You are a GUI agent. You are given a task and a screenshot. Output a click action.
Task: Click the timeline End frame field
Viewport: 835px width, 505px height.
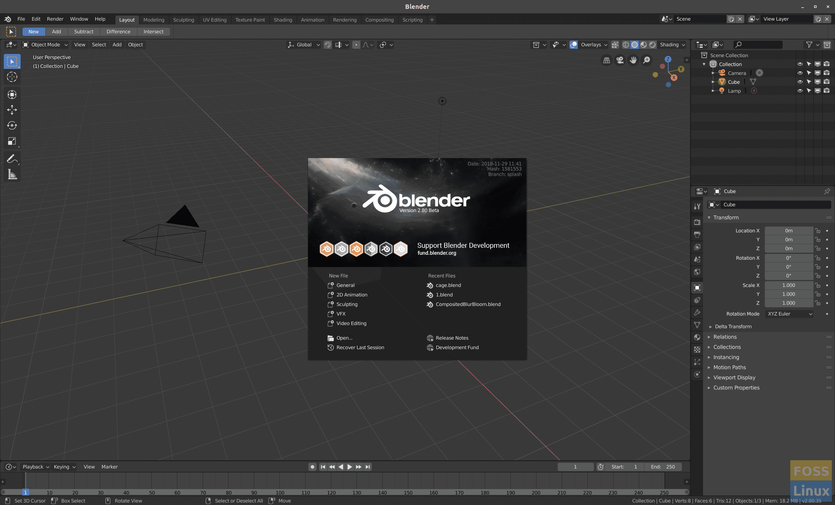(x=662, y=467)
